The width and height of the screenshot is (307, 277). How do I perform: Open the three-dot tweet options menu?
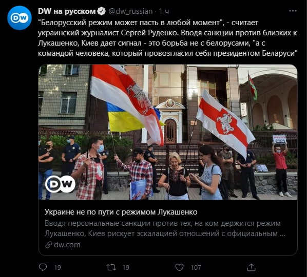tap(293, 11)
